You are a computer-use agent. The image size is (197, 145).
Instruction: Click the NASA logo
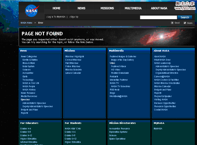coord(32,11)
